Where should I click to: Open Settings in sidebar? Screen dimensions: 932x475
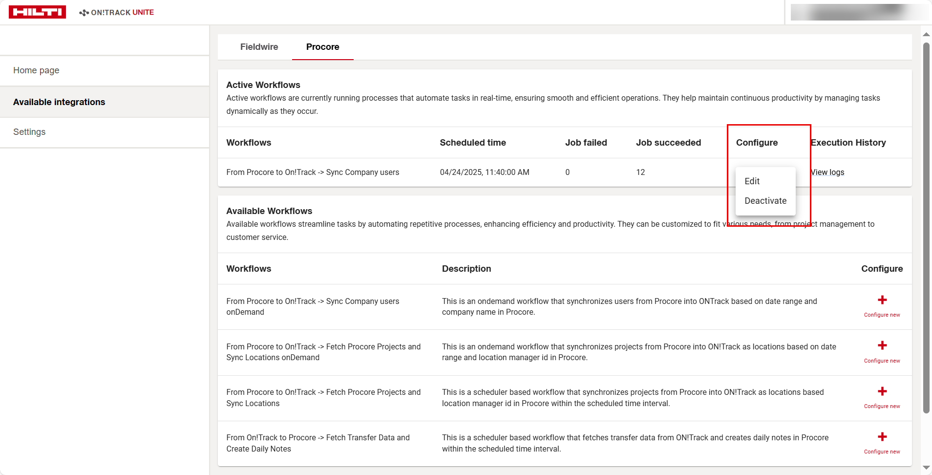[x=105, y=132]
